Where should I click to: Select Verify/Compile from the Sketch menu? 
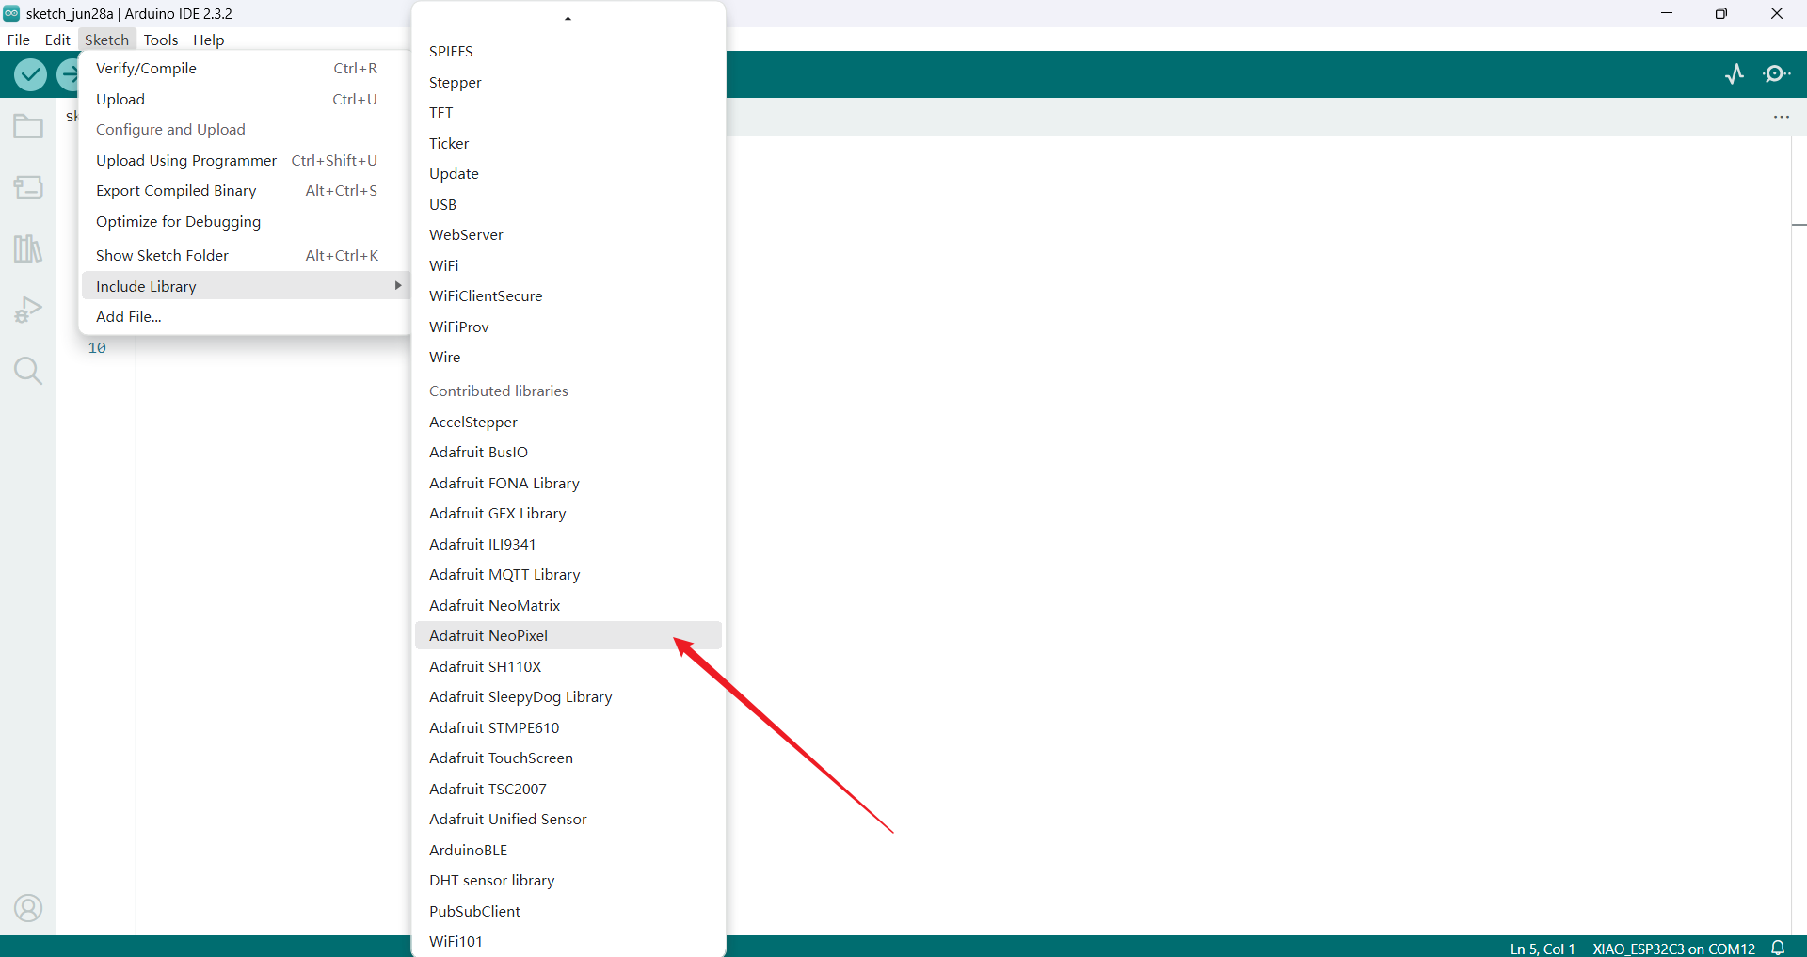point(245,69)
